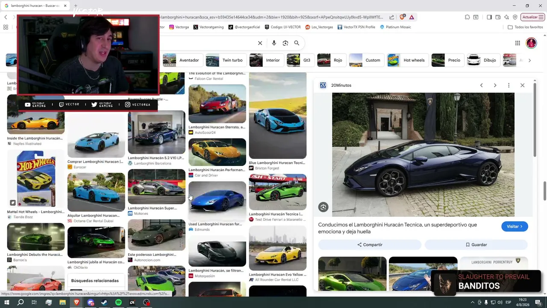Open Windows taskbar search
The width and height of the screenshot is (547, 308).
[x=21, y=302]
